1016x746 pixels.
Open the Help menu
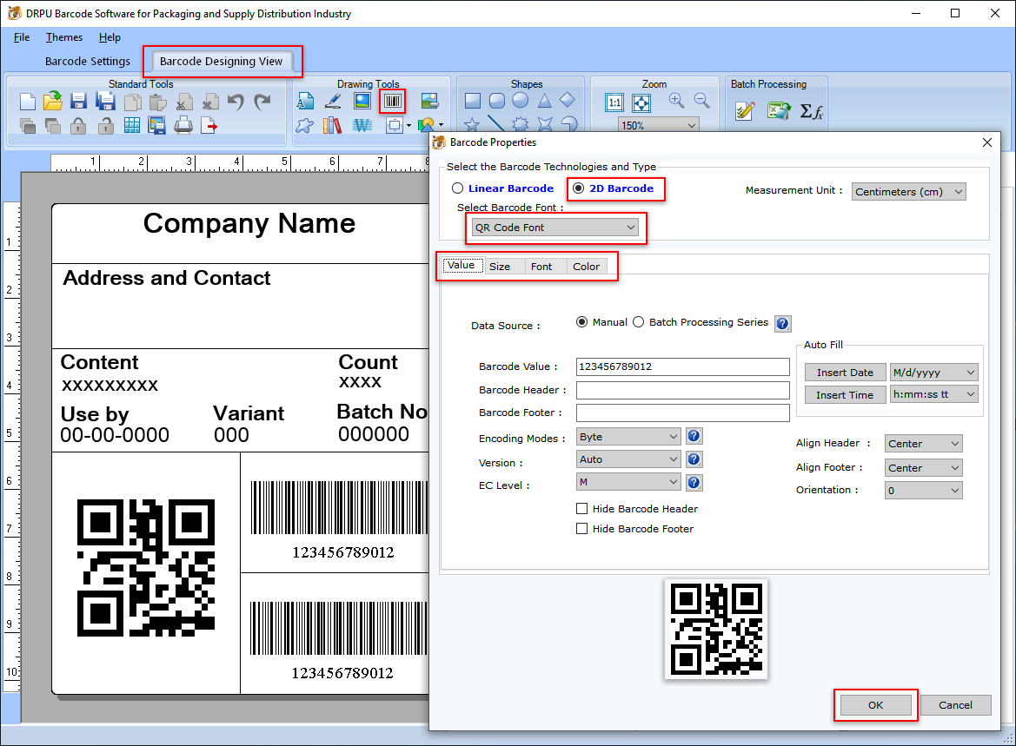click(x=110, y=37)
